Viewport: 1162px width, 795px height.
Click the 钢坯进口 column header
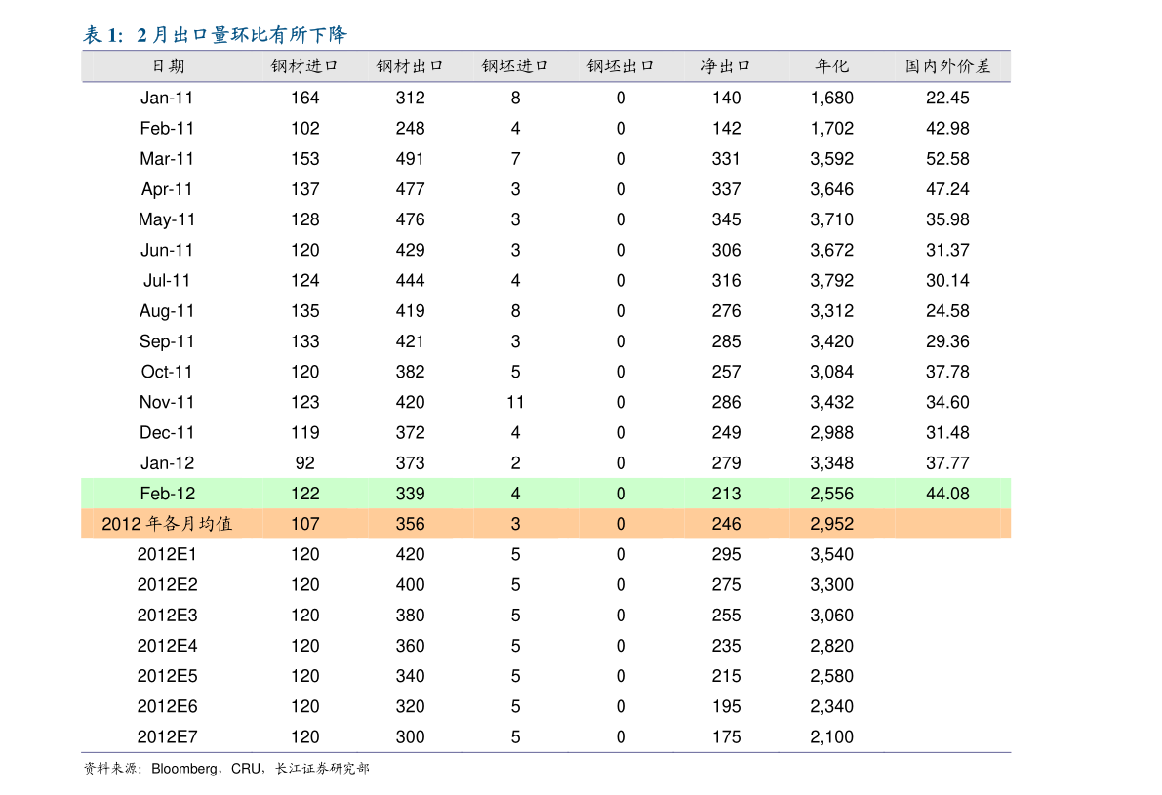click(515, 66)
